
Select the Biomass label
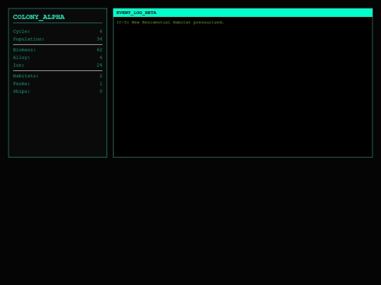coord(25,50)
